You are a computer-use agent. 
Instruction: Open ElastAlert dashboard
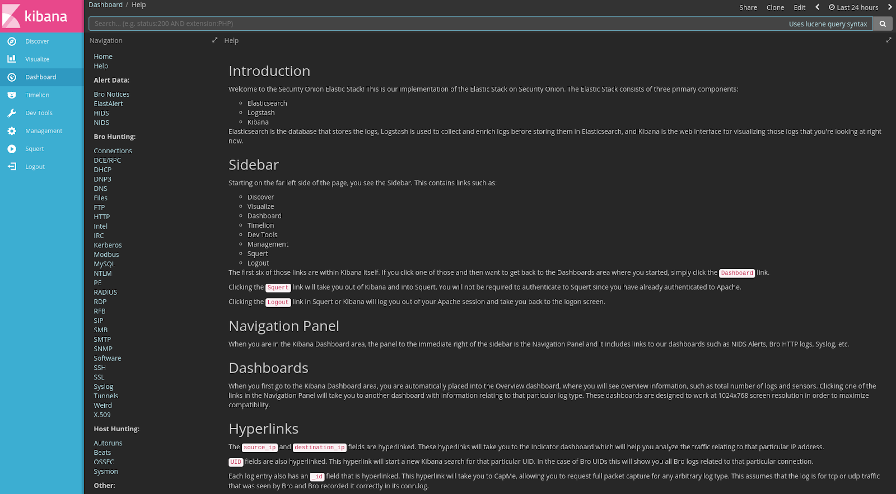(x=108, y=104)
